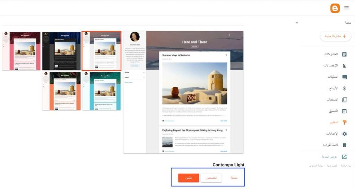
Task: Open Stats (الإحصاءات) bar chart icon
Action: click(x=344, y=66)
